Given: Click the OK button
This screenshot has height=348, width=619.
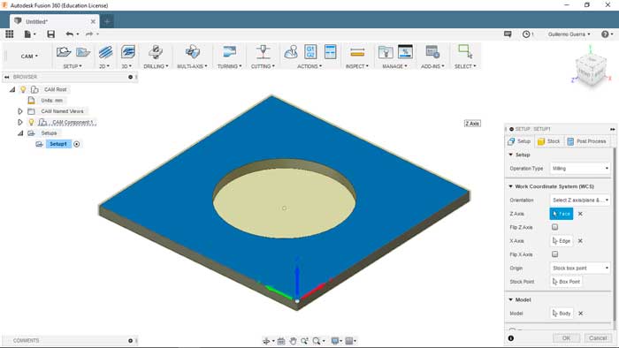Looking at the screenshot, I should [566, 338].
